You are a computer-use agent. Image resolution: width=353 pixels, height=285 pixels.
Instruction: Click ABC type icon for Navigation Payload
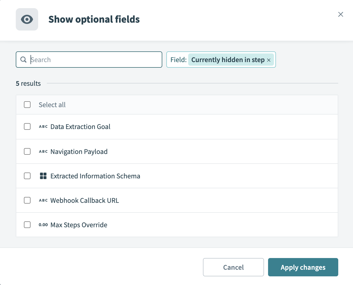[x=43, y=152]
